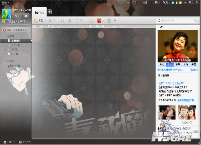This screenshot has width=201, height=145.
Task: Click the blue icon beside the Help menu
Action: 173,2
